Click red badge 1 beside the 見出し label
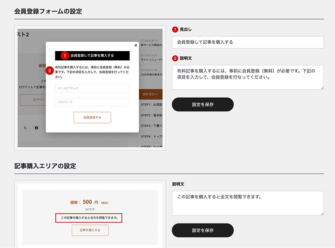Screen dimensions: 335x248 (175, 30)
